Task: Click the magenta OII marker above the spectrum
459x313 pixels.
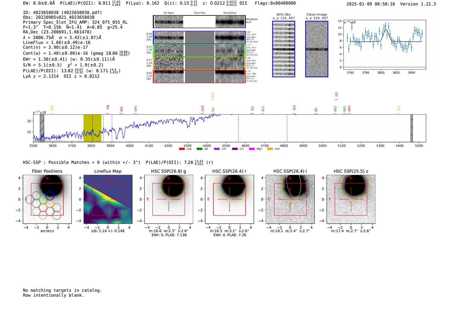Action: pos(336,96)
